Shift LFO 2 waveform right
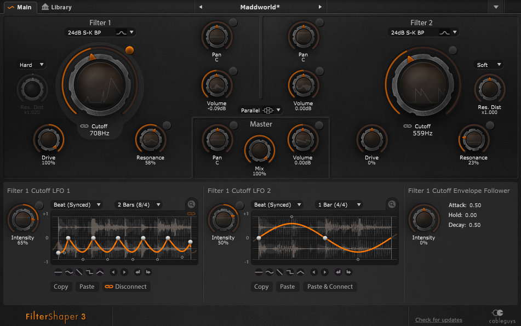The image size is (521, 326). click(325, 272)
